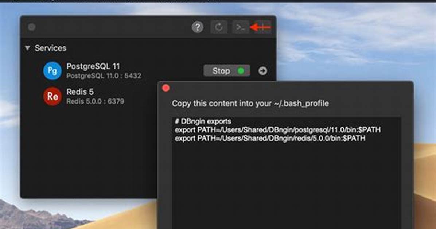
Task: Open the DBngin help question mark
Action: [x=198, y=27]
